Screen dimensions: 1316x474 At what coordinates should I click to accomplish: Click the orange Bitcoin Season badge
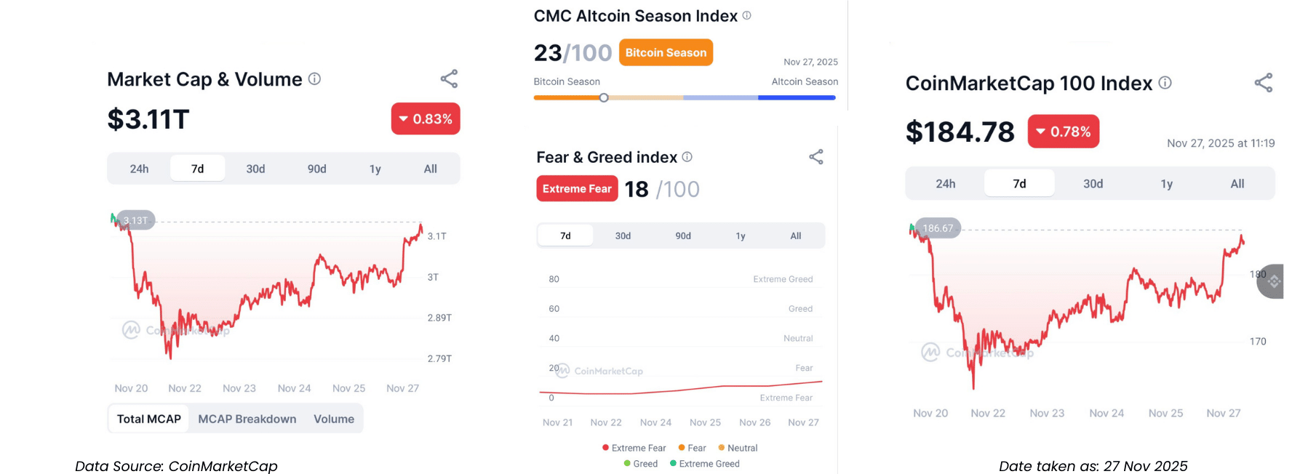(x=666, y=52)
